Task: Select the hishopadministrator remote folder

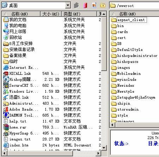Action: tap(134, 56)
